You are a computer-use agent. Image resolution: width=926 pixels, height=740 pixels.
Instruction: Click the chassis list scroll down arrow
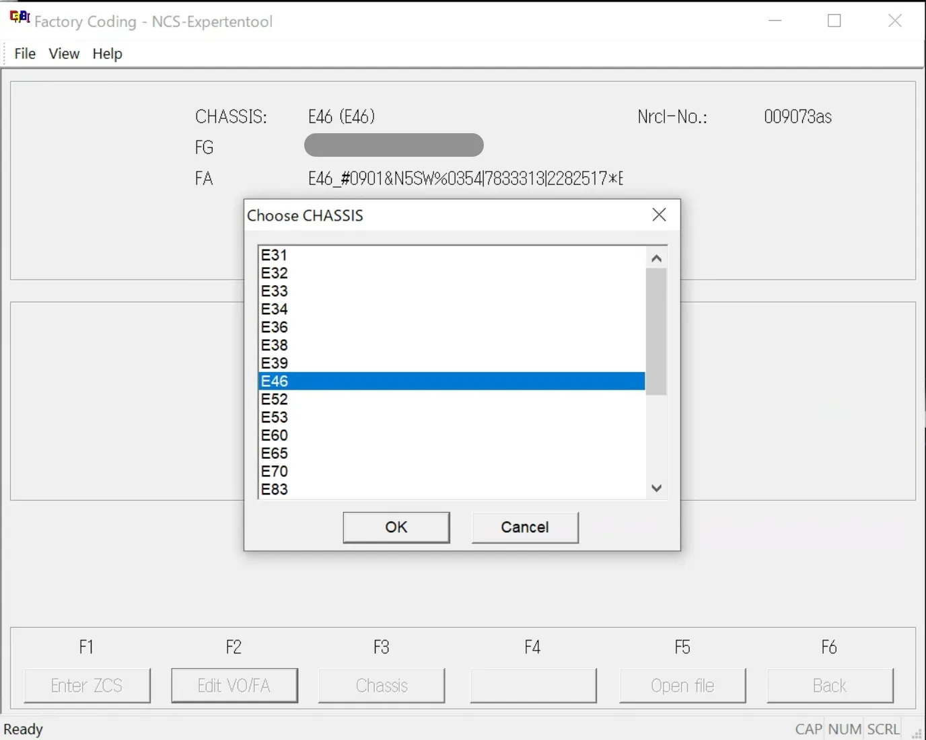pos(657,488)
